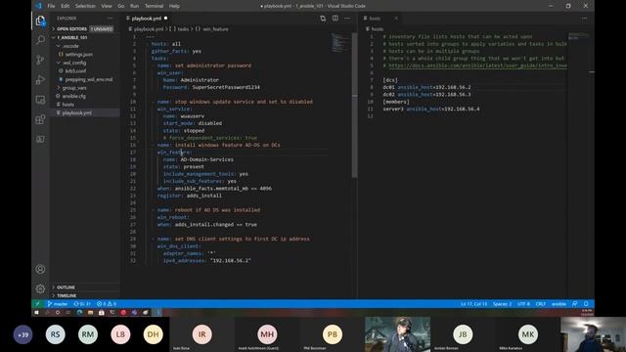Open the Accounts icon in activity bar
The height and width of the screenshot is (352, 626).
pos(40,269)
